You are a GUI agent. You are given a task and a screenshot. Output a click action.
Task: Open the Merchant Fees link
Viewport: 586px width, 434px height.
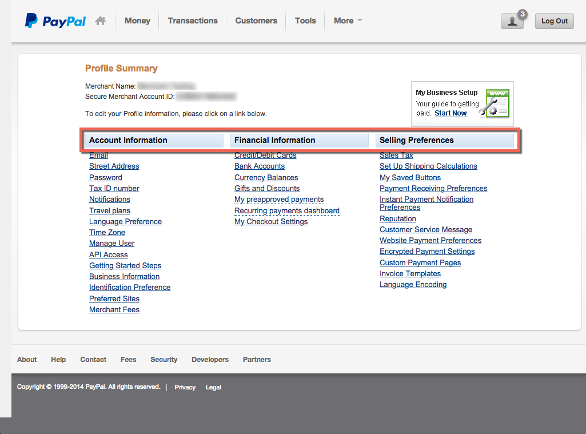114,309
